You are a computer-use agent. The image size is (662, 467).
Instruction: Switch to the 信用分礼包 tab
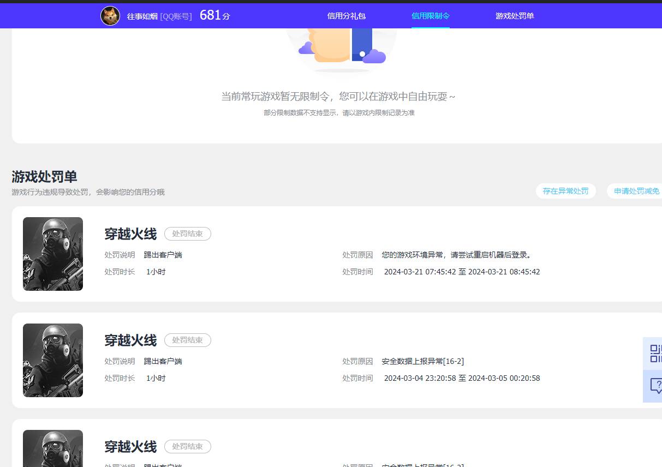345,16
